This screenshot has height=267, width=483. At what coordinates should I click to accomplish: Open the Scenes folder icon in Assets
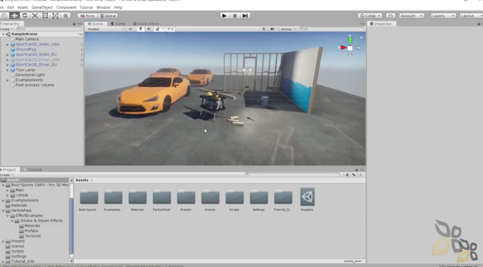pyautogui.click(x=210, y=197)
